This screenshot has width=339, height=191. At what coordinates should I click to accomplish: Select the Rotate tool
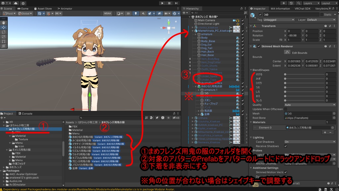[4, 32]
